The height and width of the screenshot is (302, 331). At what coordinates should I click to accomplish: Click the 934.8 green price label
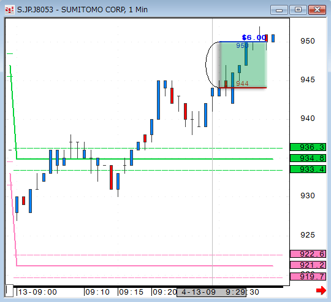[308, 158]
